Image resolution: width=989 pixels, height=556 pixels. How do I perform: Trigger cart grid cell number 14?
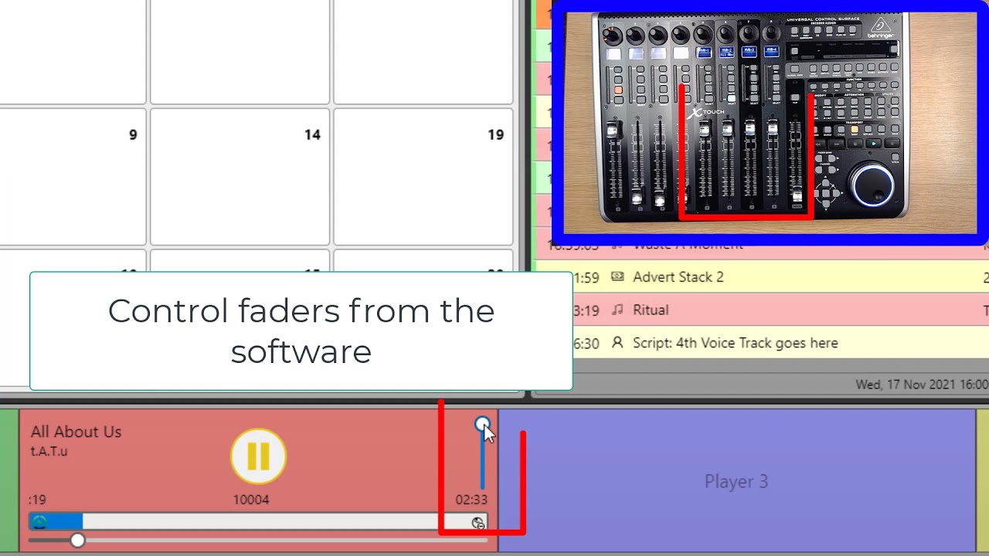click(x=240, y=177)
